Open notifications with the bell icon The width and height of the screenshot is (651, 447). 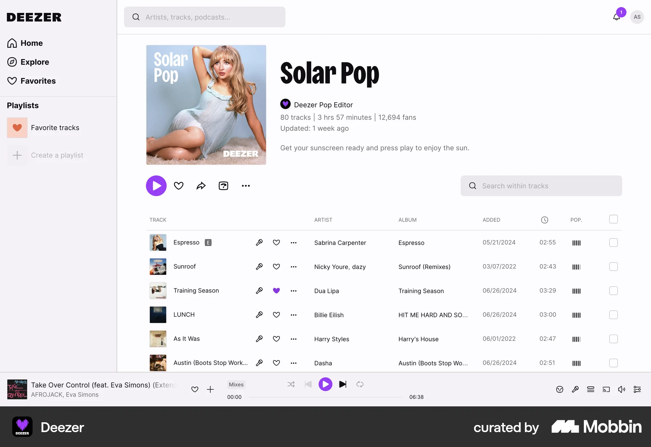click(616, 17)
